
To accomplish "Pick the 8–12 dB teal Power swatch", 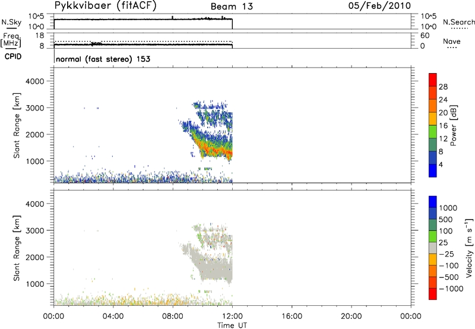I will click(433, 144).
